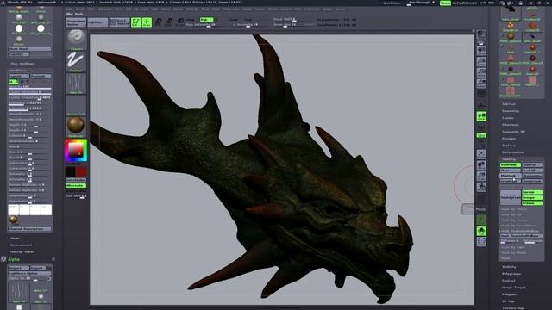Image resolution: width=552 pixels, height=310 pixels.
Task: Toggle Edit mode button
Action: (135, 22)
